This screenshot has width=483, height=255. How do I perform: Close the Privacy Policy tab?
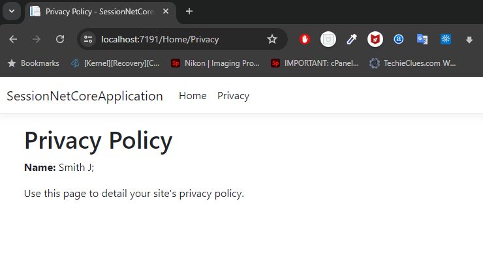pos(166,11)
